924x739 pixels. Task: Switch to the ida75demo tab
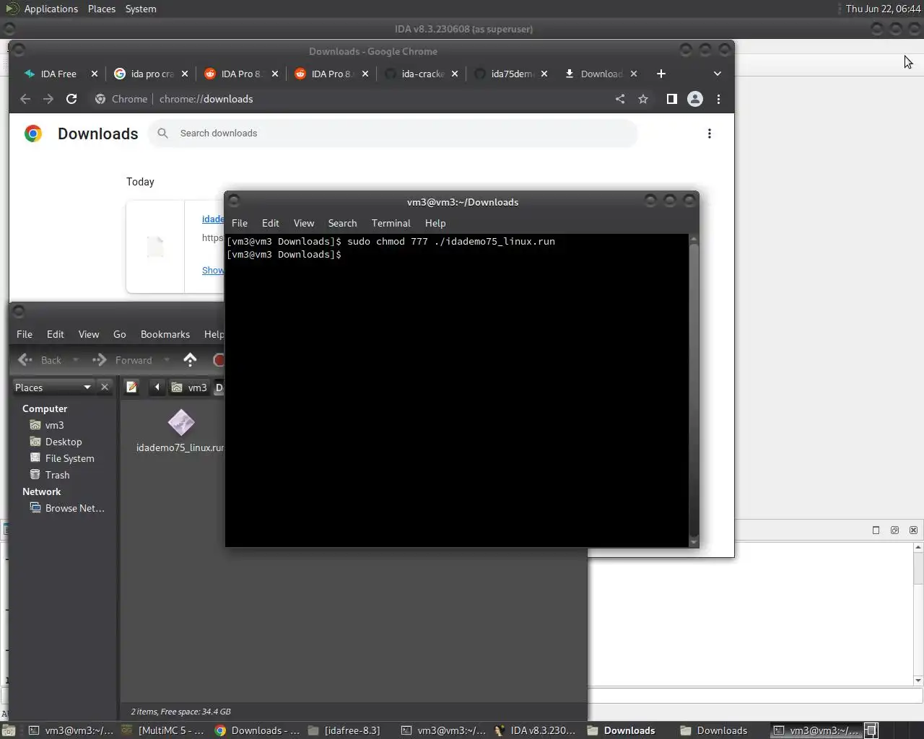[x=513, y=74]
